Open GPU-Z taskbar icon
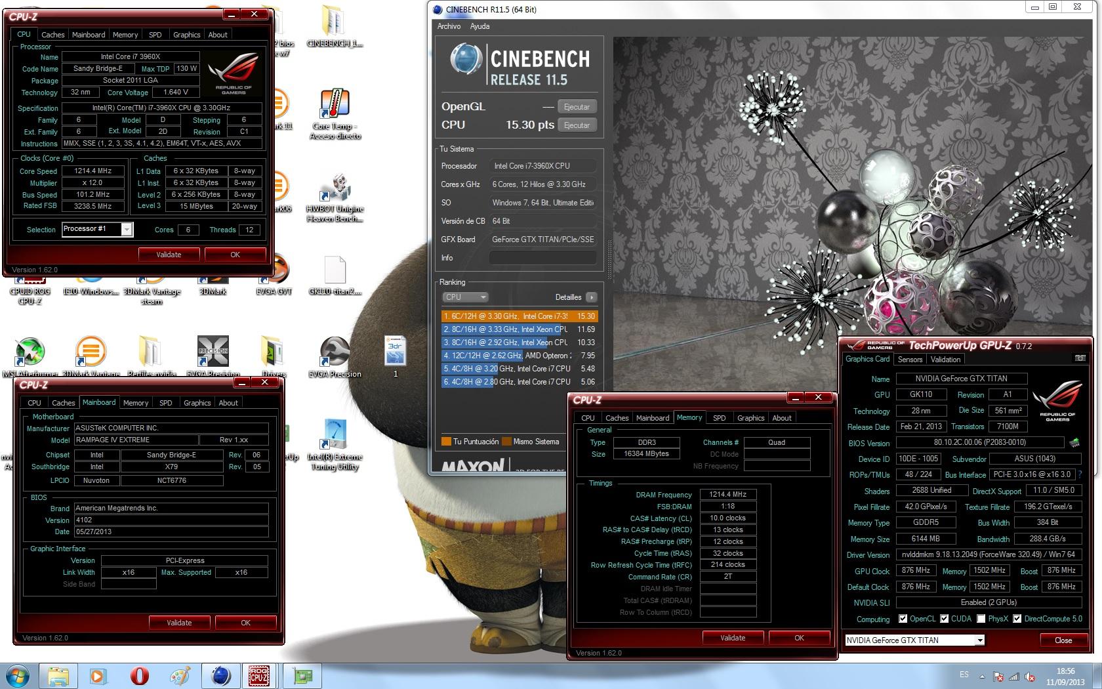This screenshot has width=1102, height=689. point(302,676)
